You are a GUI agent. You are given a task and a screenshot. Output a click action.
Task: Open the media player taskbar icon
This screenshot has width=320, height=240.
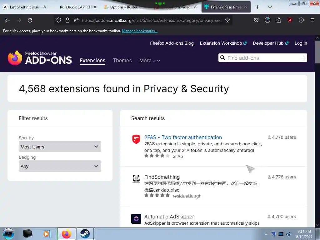[47, 234]
